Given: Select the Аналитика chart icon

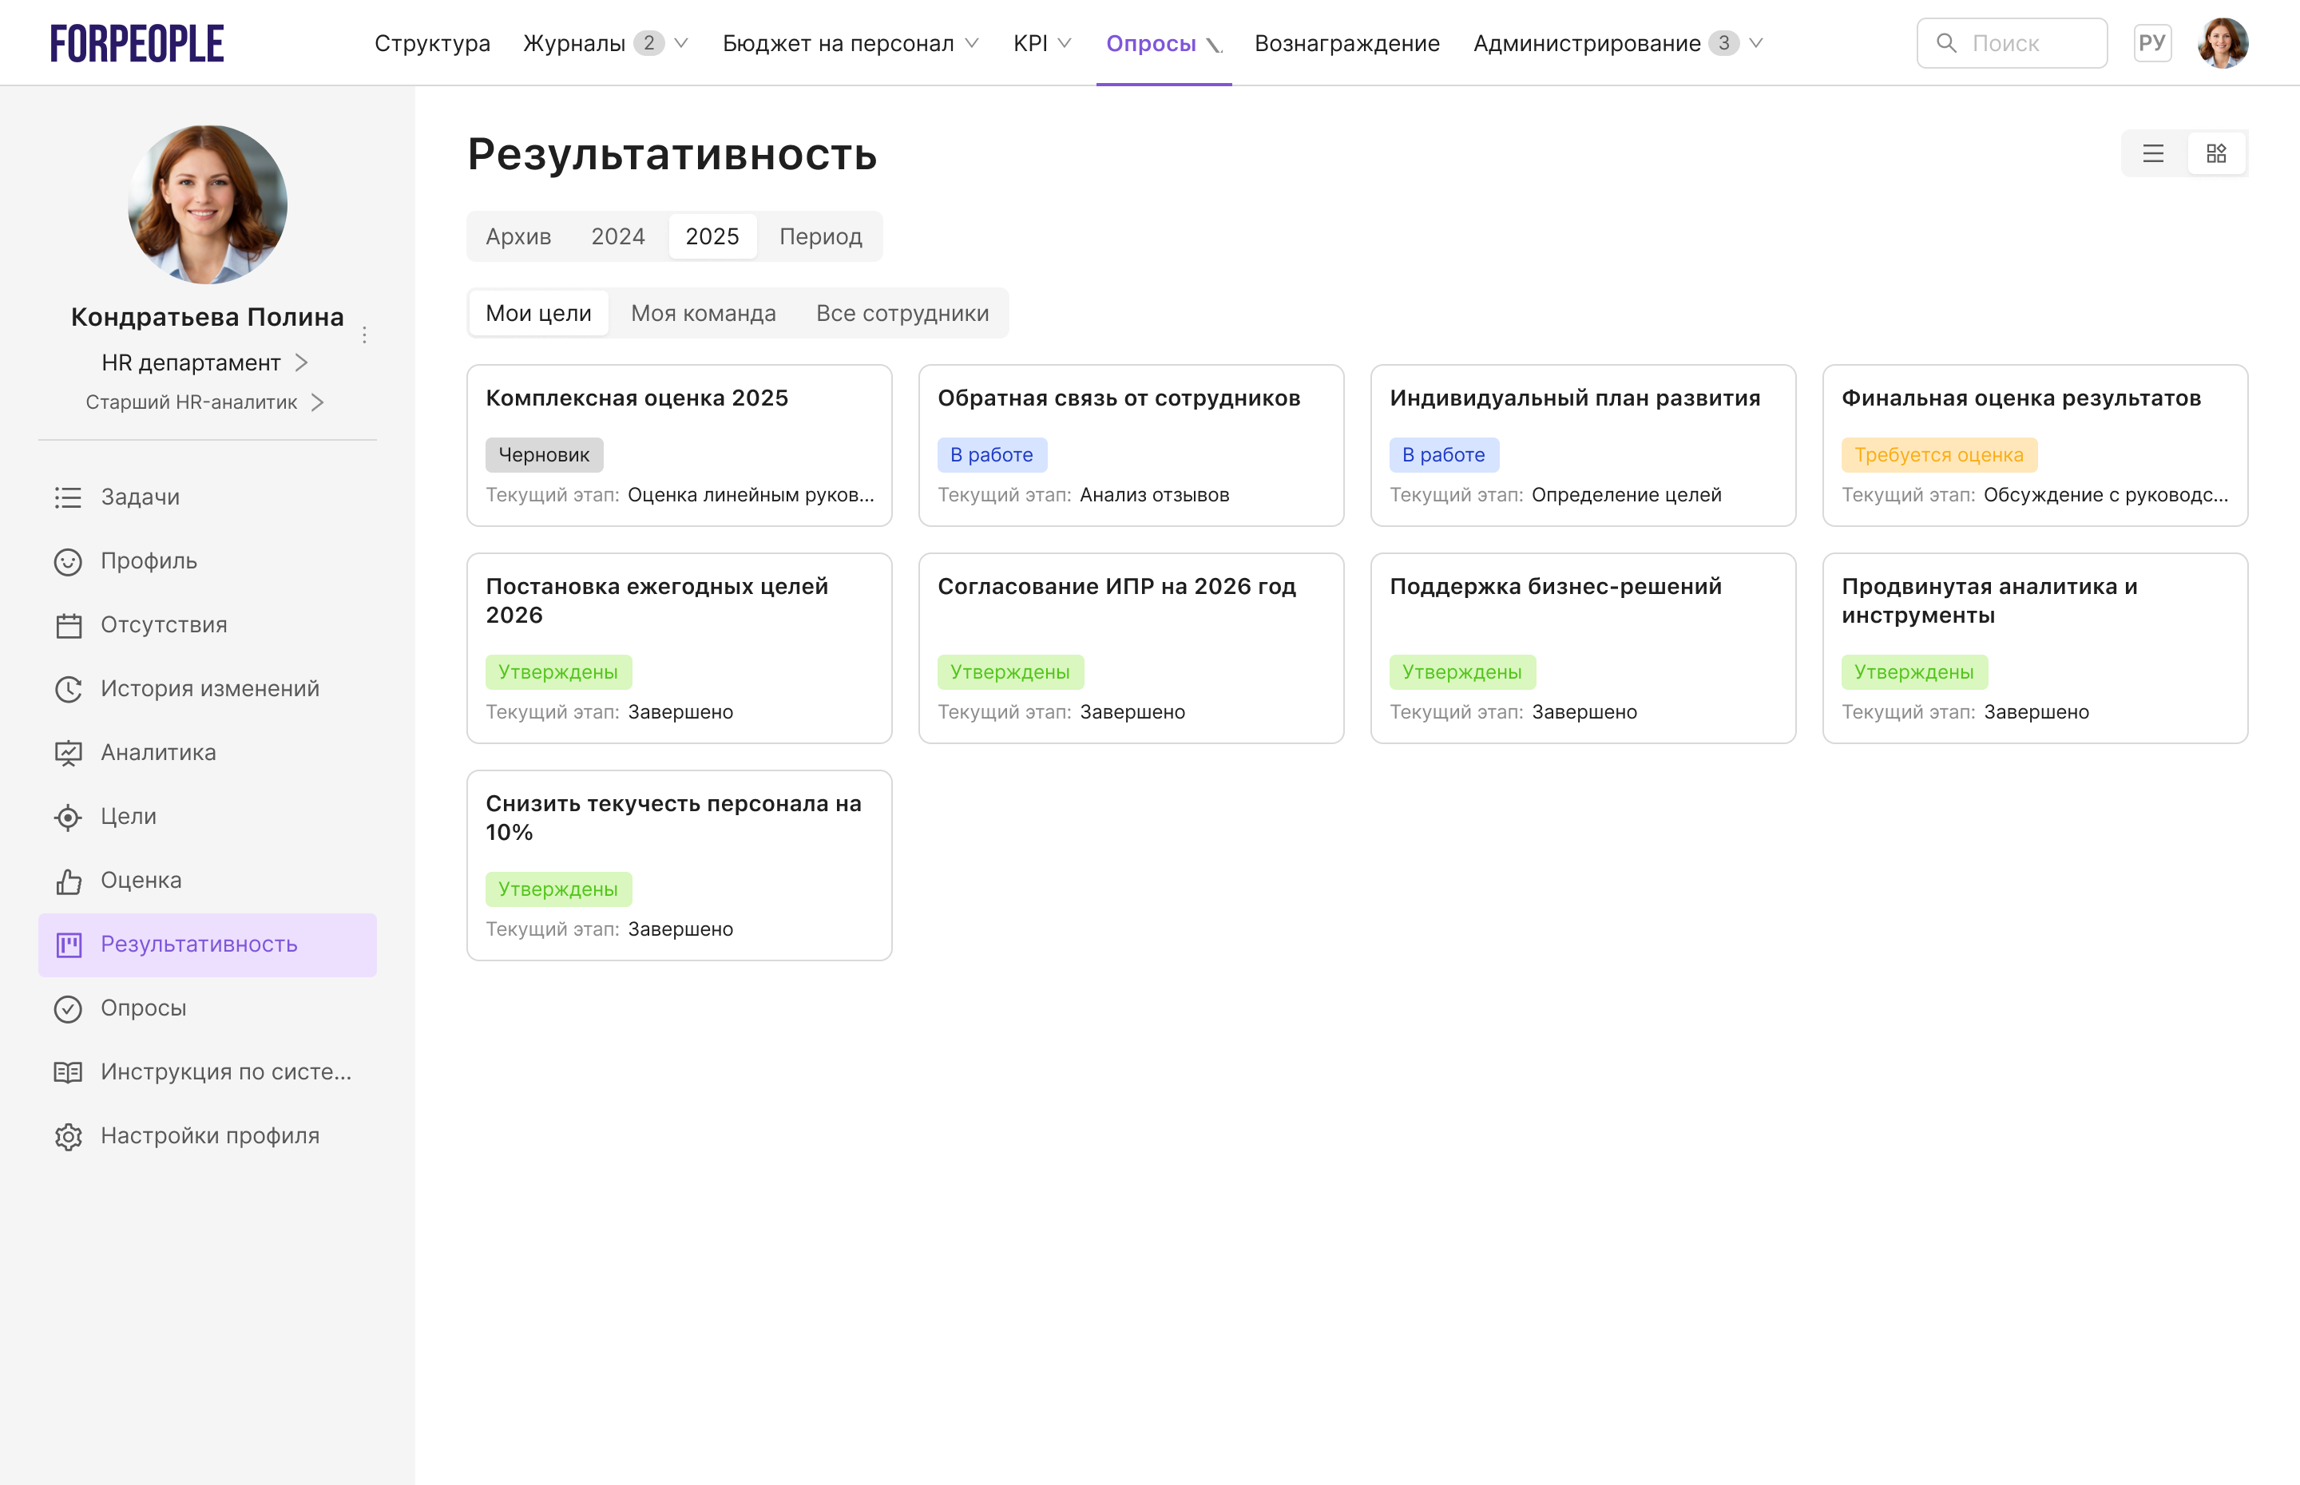Looking at the screenshot, I should [x=68, y=752].
